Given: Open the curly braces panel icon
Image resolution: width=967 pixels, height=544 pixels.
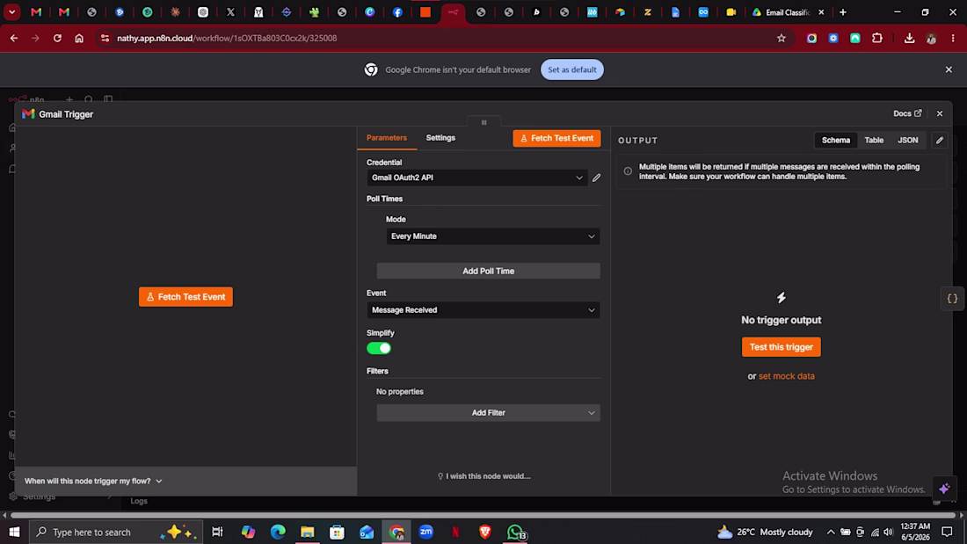Looking at the screenshot, I should pos(952,299).
